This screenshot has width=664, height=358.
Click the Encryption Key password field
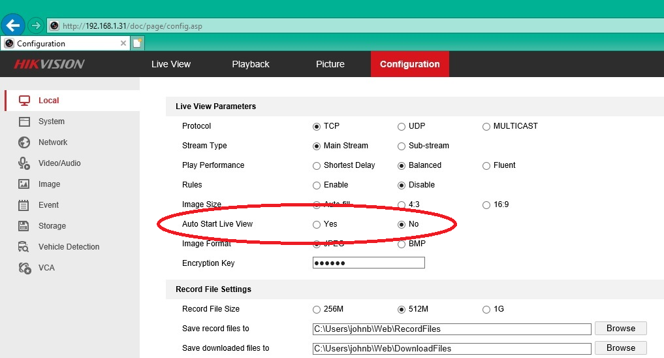369,263
